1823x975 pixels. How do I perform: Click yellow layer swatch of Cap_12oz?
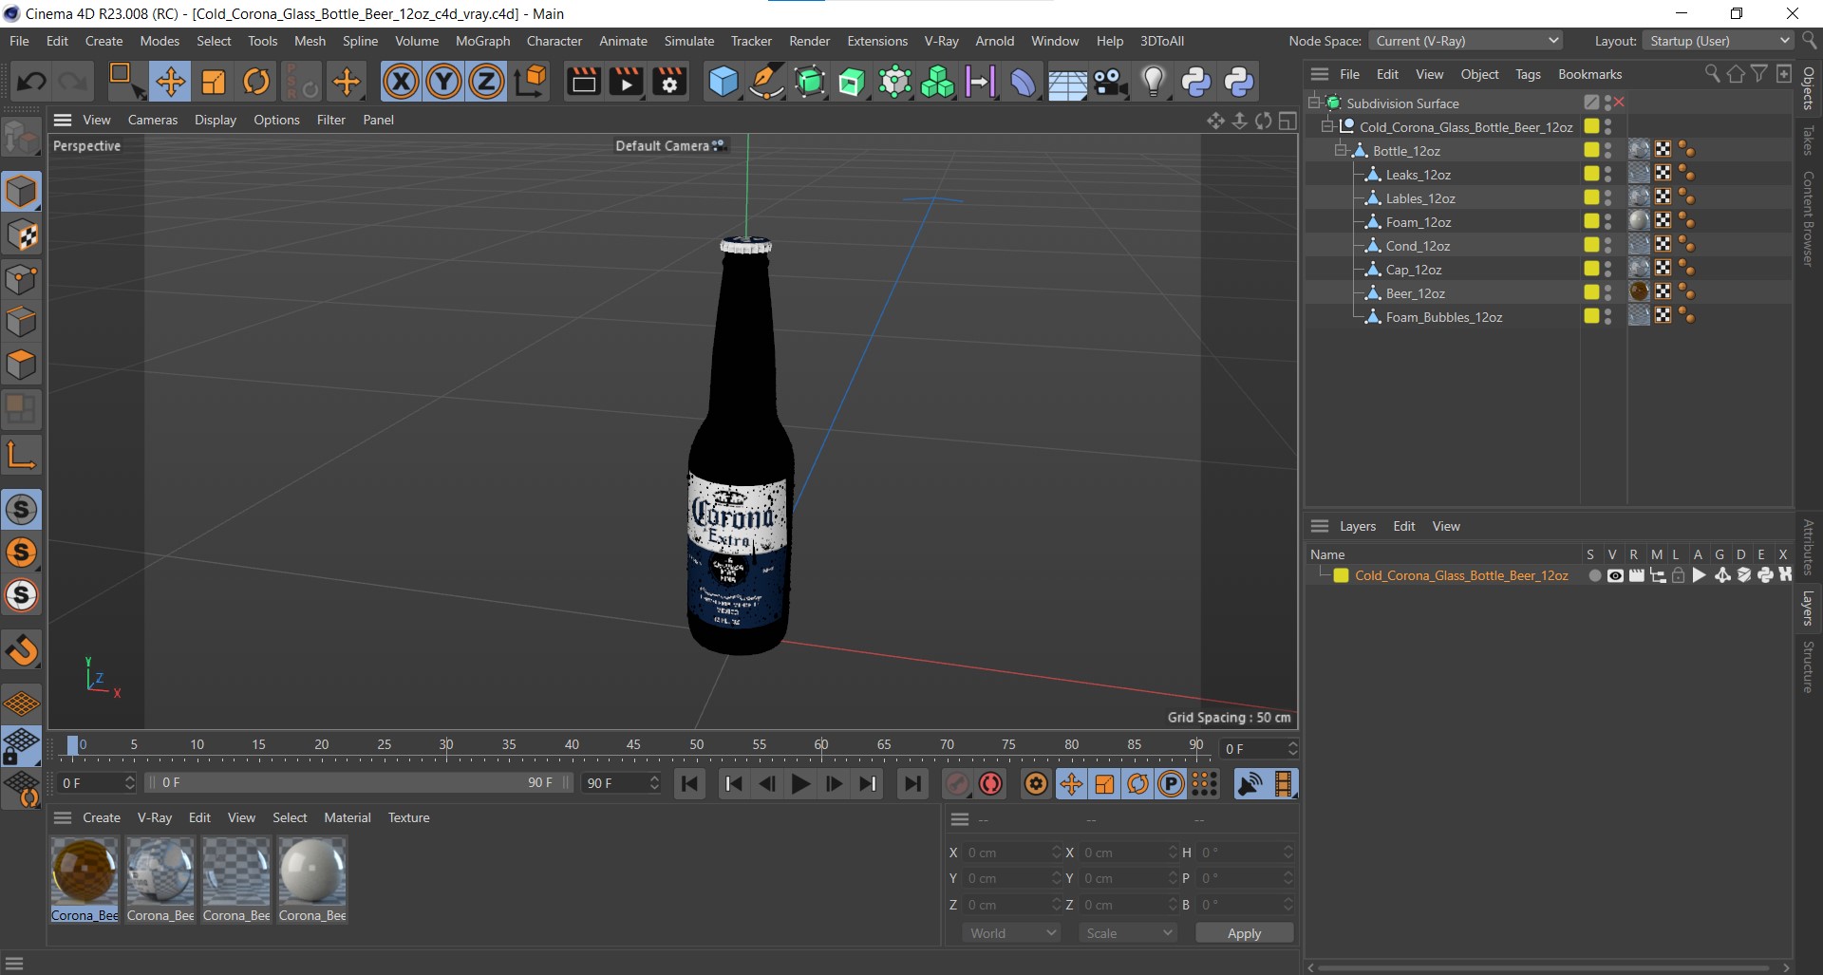click(x=1591, y=269)
